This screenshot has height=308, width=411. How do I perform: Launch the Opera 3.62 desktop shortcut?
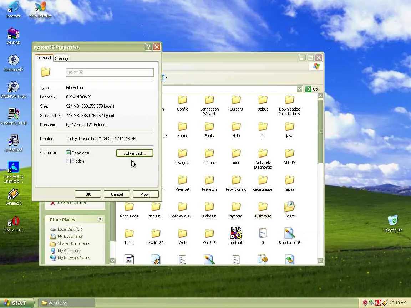(13, 224)
